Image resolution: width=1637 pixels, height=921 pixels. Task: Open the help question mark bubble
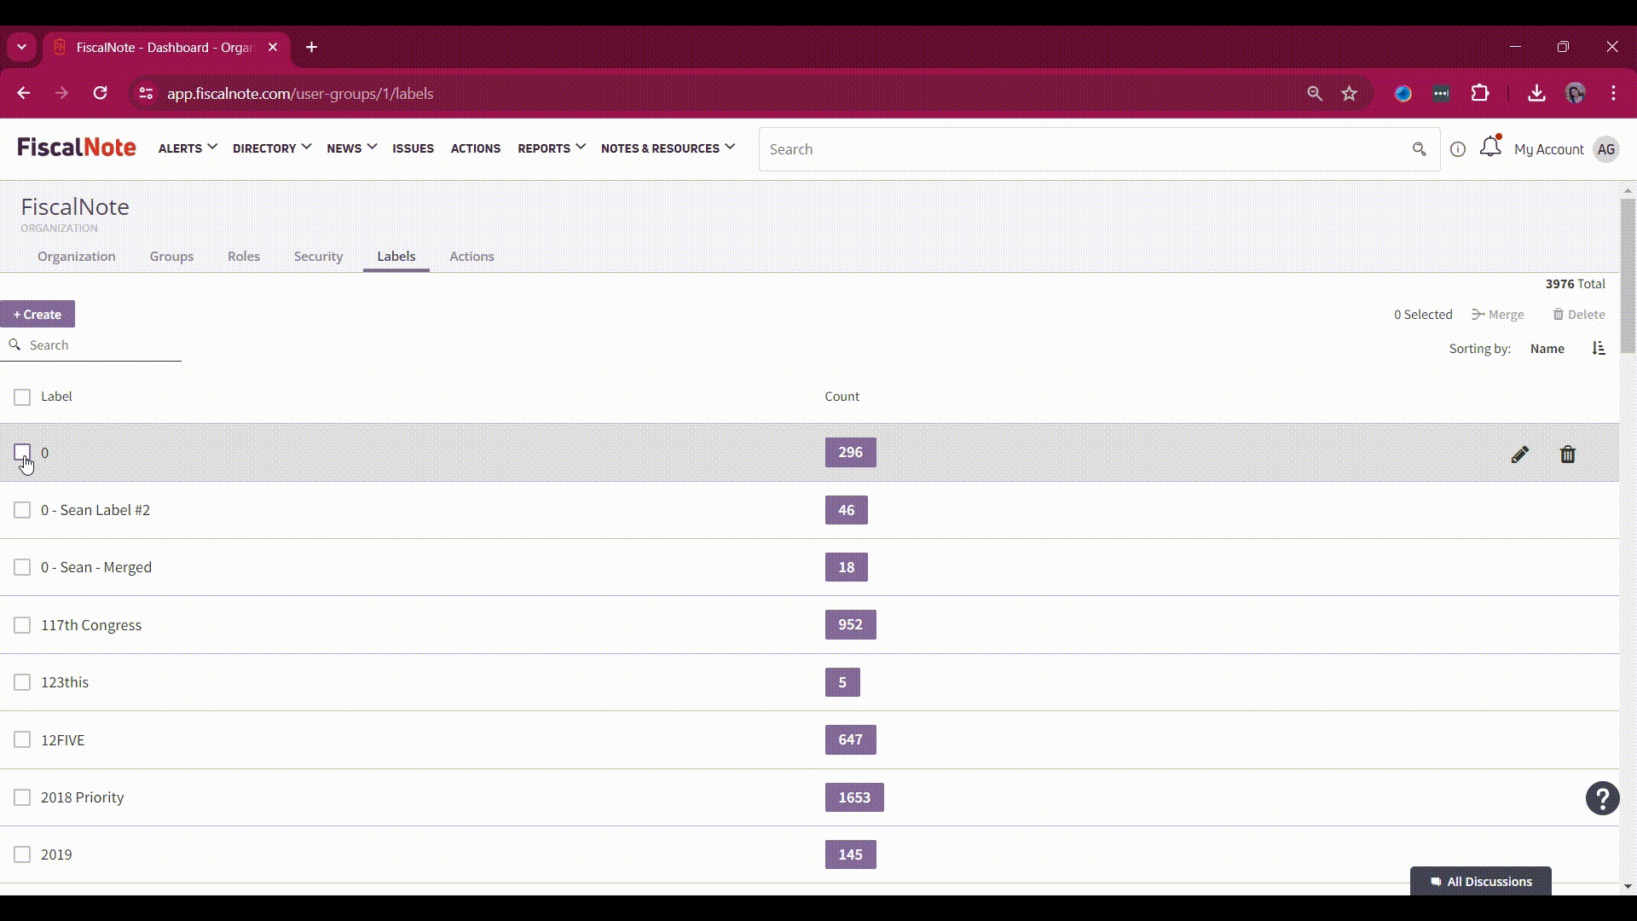click(1602, 798)
